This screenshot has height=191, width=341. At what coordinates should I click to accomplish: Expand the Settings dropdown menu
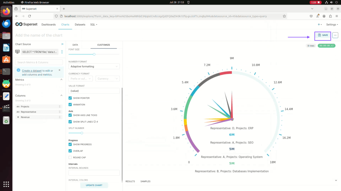332,25
